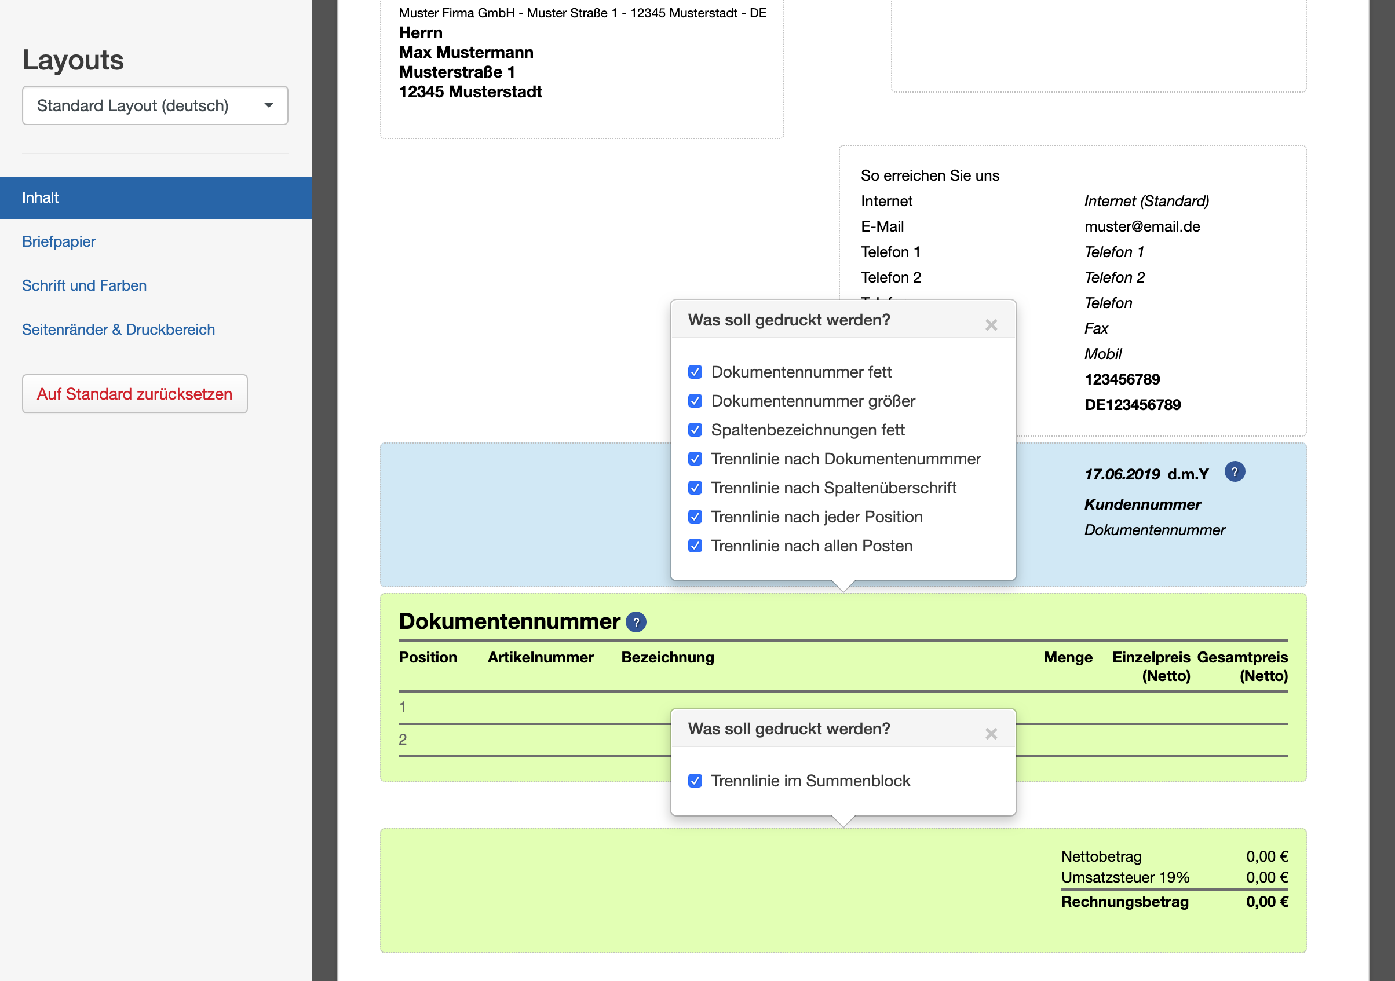
Task: Click the Kundennummer field
Action: pyautogui.click(x=1142, y=505)
